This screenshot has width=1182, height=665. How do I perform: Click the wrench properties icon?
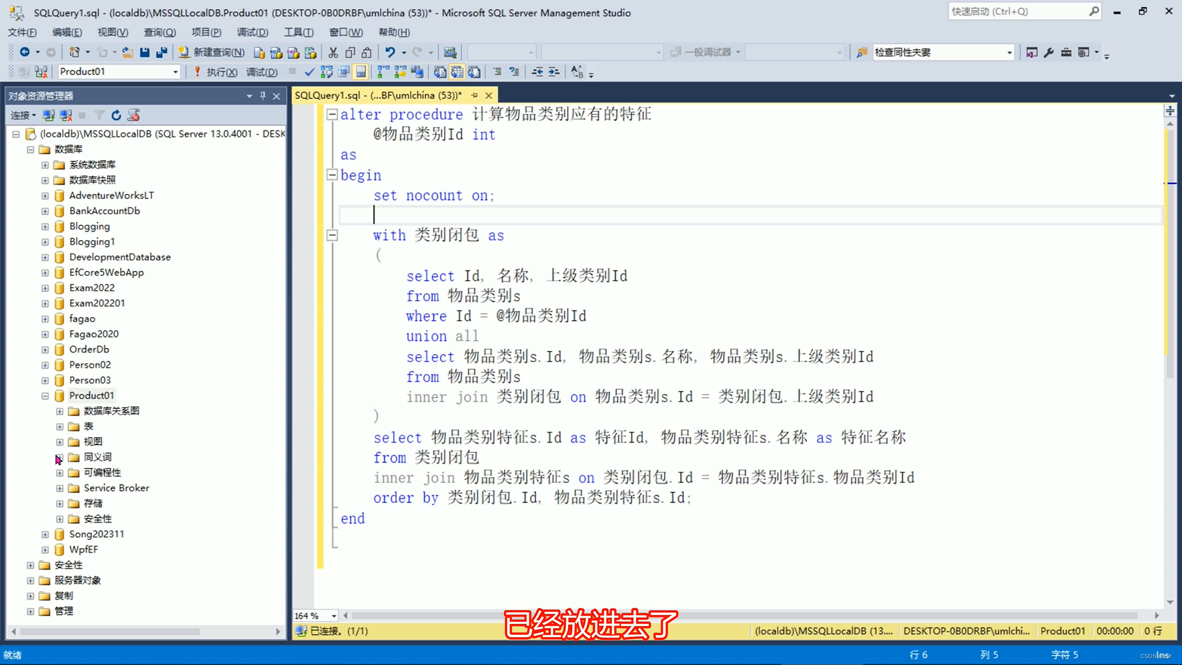[x=1049, y=52]
